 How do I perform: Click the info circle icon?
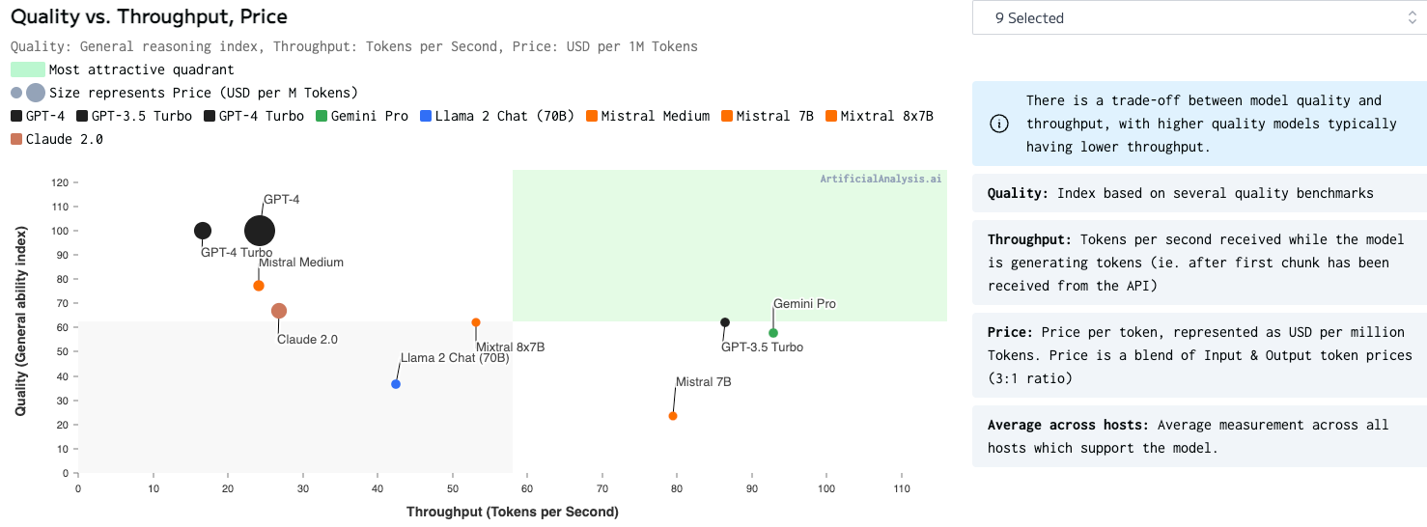pos(999,124)
